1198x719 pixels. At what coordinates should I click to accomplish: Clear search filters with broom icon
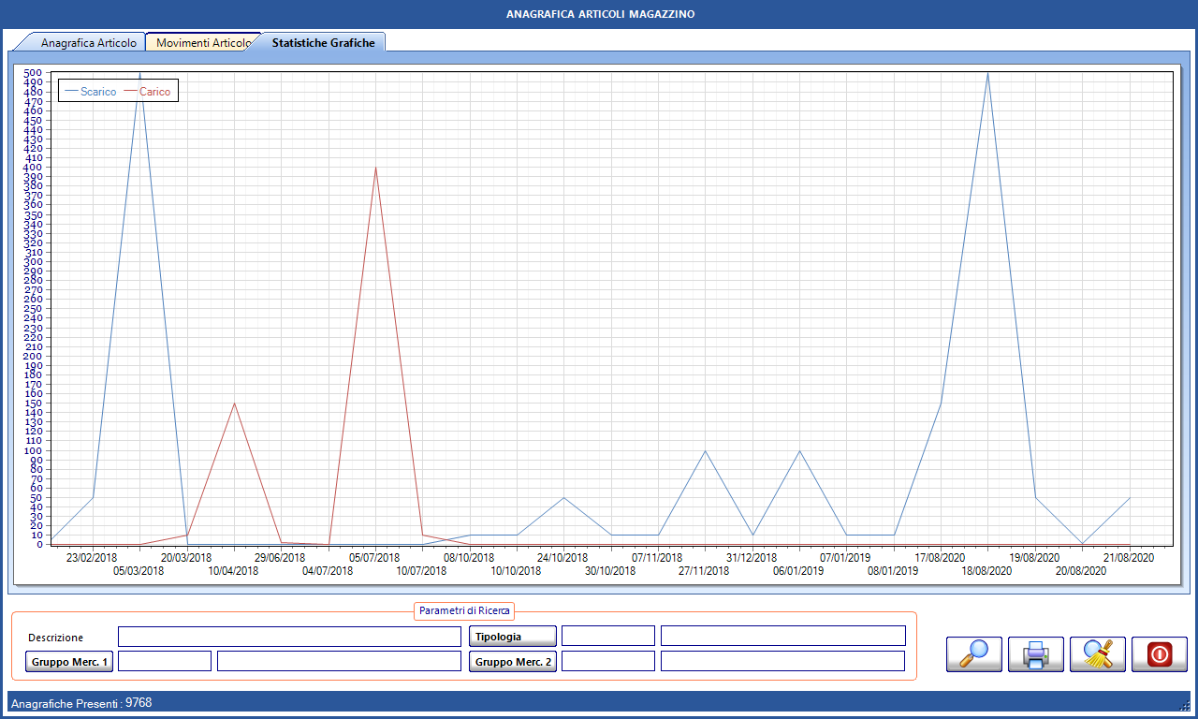click(x=1097, y=653)
